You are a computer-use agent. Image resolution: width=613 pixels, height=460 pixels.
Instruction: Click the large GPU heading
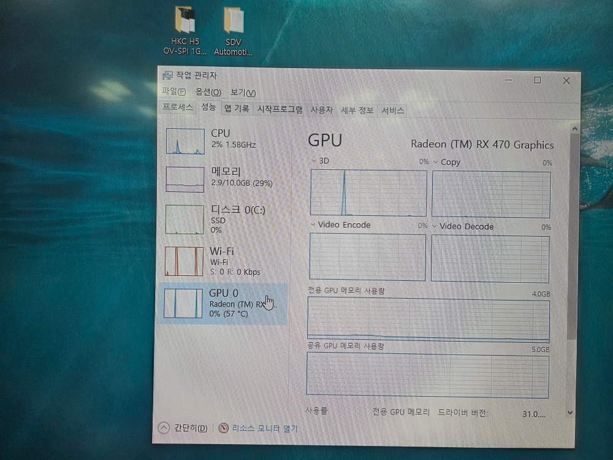(325, 140)
